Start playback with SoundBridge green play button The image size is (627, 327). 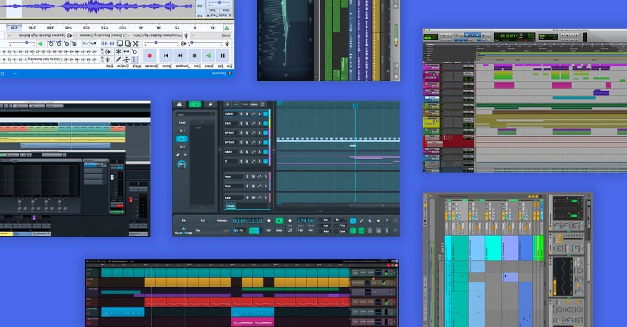(x=279, y=221)
